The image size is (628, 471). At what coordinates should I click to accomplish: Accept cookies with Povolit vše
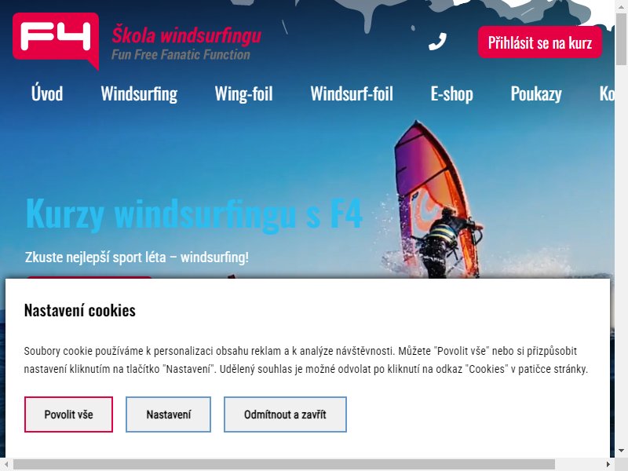coord(68,414)
